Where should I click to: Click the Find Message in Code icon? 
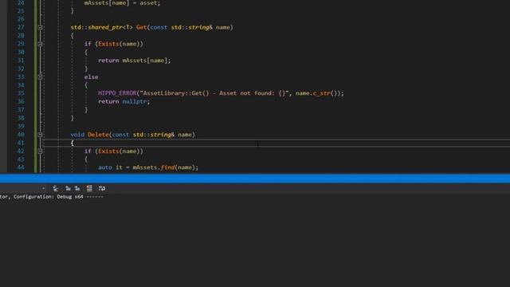pyautogui.click(x=56, y=188)
